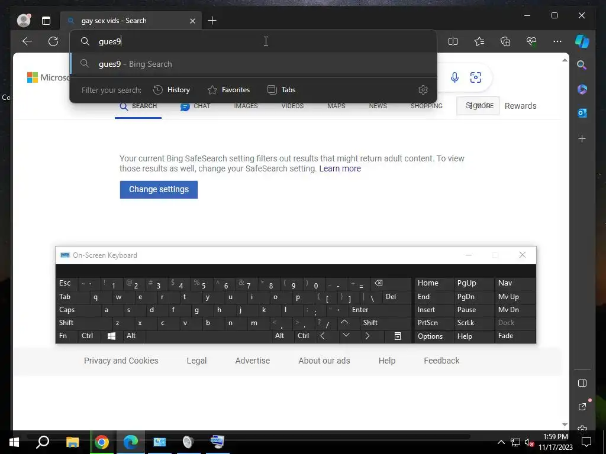The image size is (606, 454).
Task: Open the tab actions menu icon
Action: 46,21
